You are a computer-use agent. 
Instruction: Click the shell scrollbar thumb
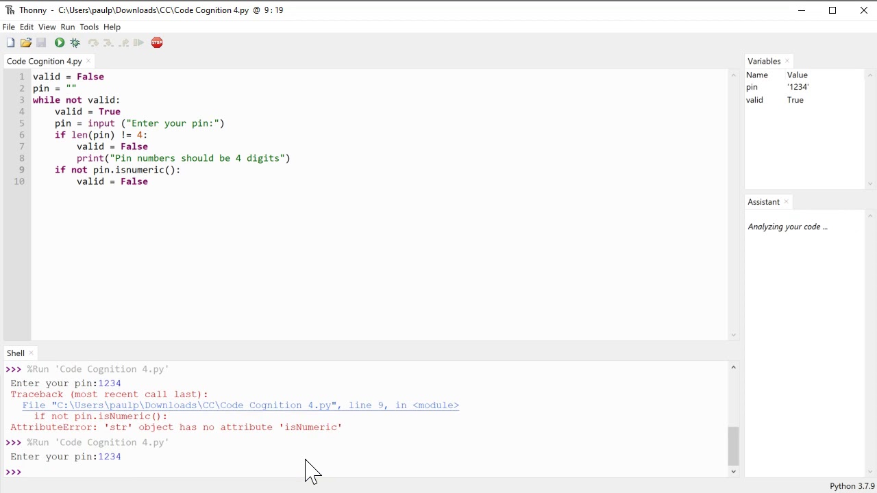[x=733, y=446]
